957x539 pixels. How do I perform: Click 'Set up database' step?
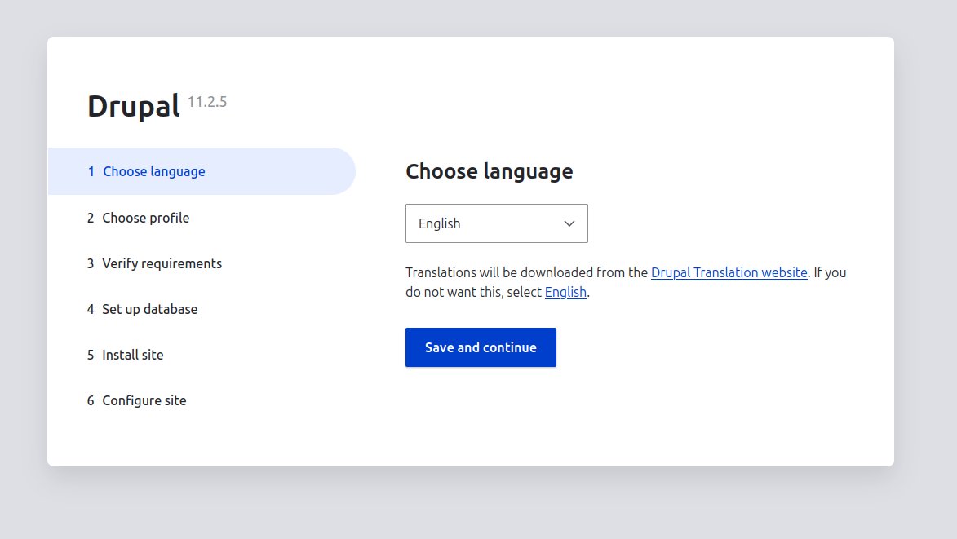tap(149, 309)
